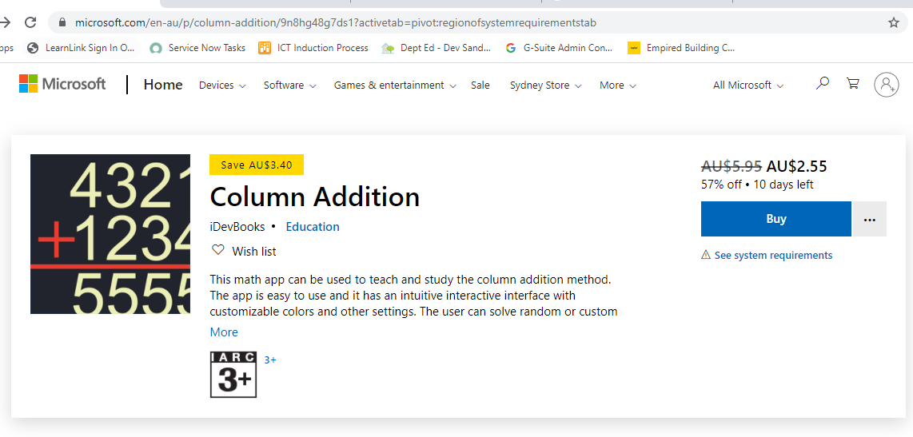The width and height of the screenshot is (913, 437).
Task: Click the iDevBooks publisher name
Action: (x=237, y=226)
